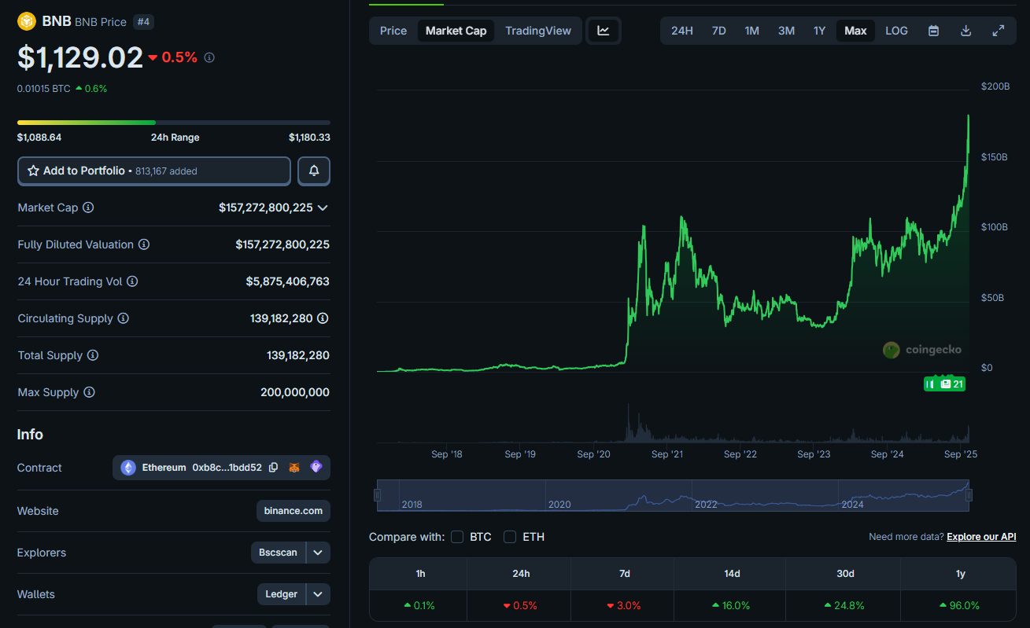This screenshot has height=628, width=1030.
Task: Open the Explorers dropdown arrow
Action: (318, 553)
